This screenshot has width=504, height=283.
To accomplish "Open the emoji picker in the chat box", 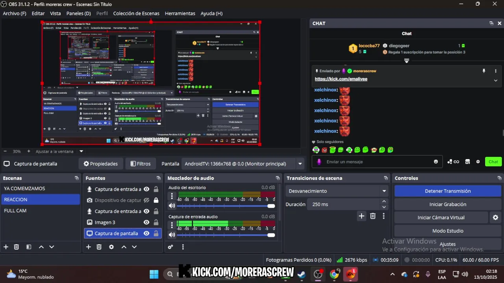I will (436, 162).
